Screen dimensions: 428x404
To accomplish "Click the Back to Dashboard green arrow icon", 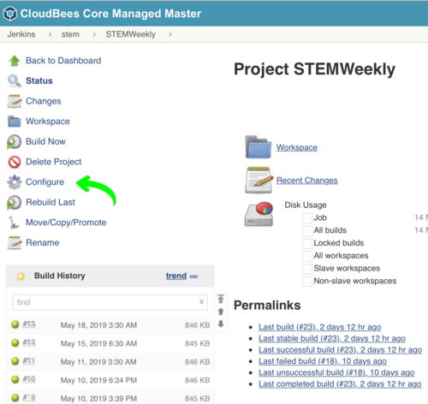I will click(x=15, y=61).
